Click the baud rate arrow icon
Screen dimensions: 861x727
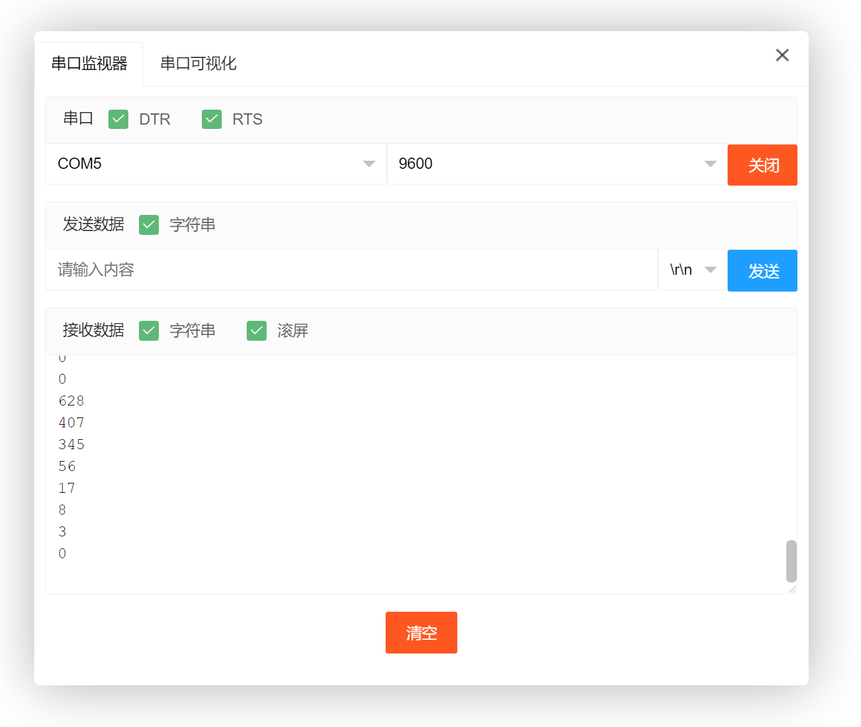(x=710, y=164)
